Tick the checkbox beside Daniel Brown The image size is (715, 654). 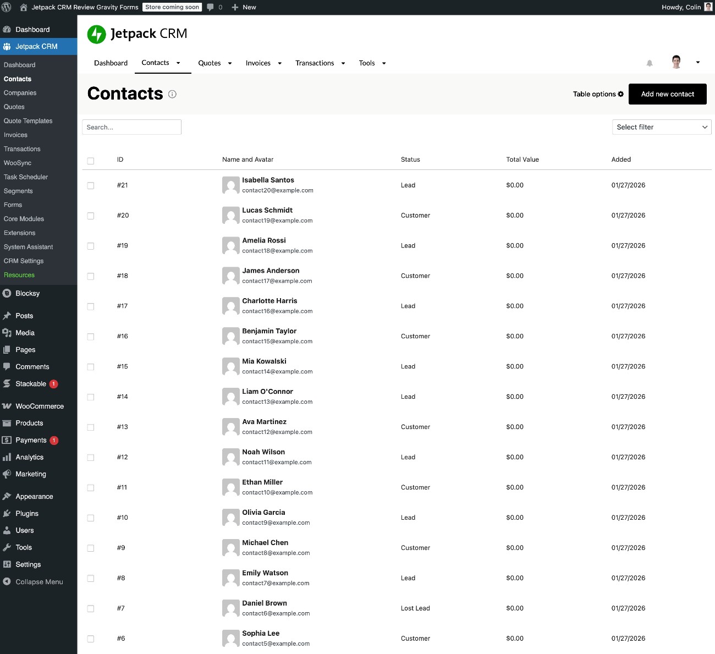(90, 608)
